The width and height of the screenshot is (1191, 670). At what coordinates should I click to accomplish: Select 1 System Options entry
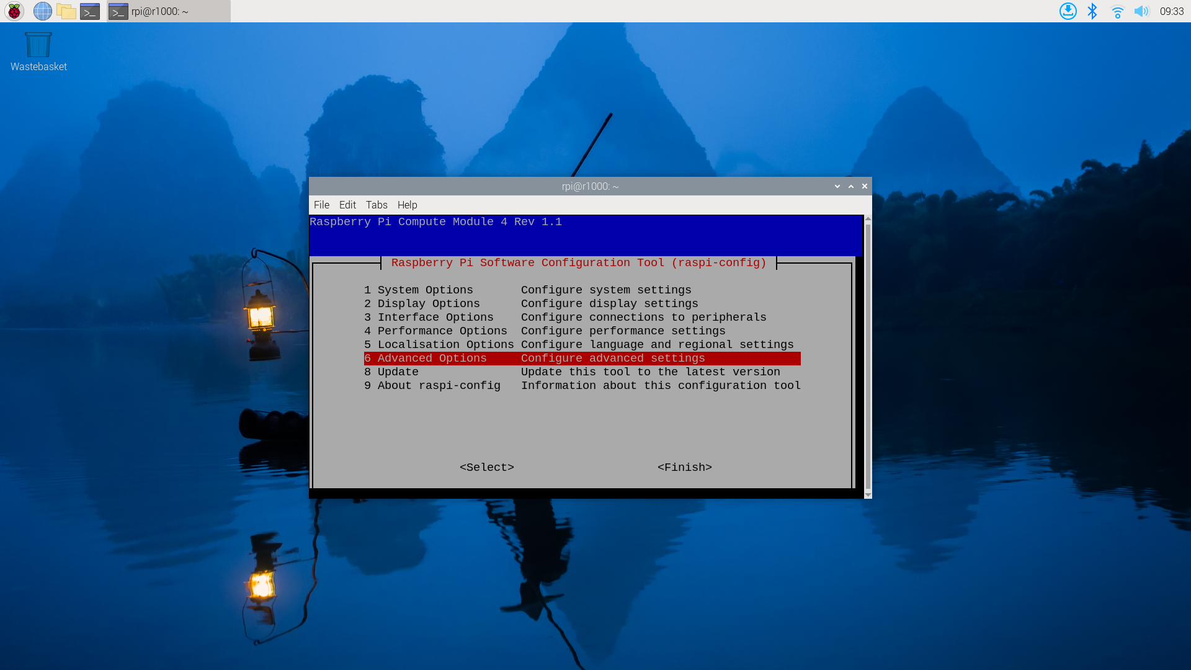pyautogui.click(x=582, y=290)
